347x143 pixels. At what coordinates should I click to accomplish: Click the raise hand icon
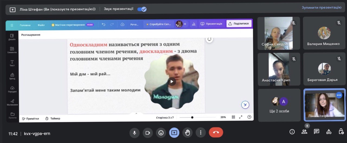tap(187, 132)
